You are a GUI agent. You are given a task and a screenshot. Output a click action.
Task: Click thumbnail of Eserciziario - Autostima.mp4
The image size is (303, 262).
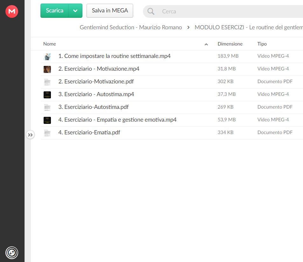tap(47, 95)
